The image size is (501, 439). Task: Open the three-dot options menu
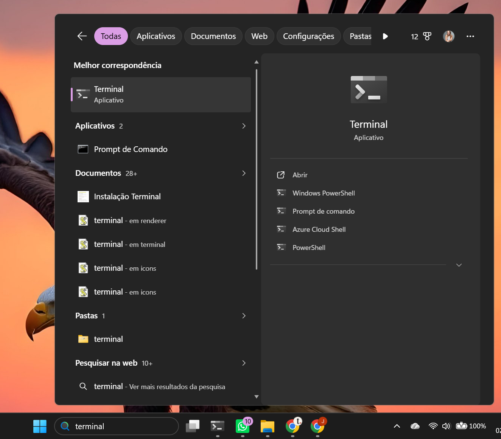470,36
